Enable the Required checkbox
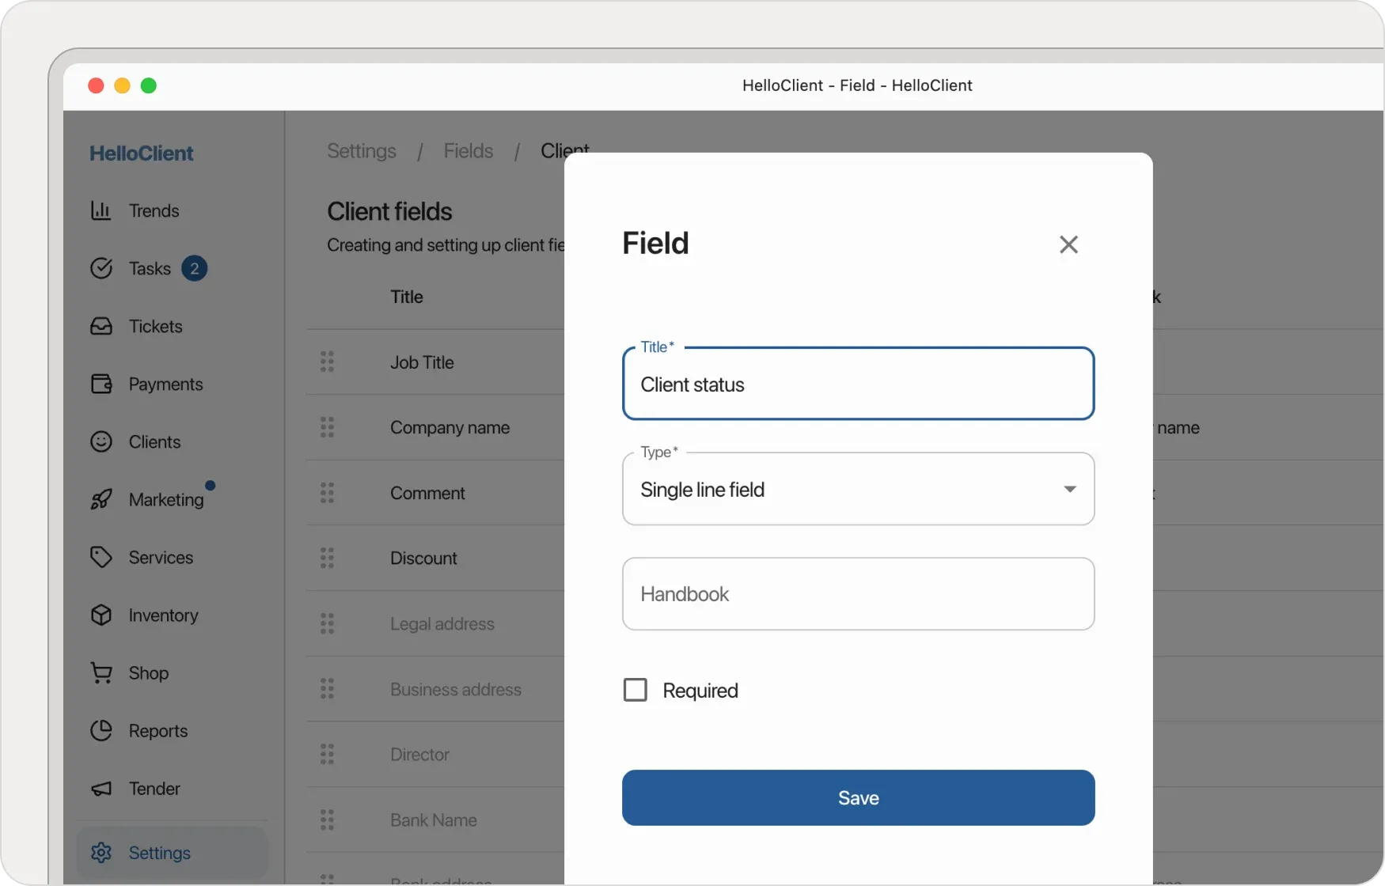The height and width of the screenshot is (886, 1385). pyautogui.click(x=634, y=689)
